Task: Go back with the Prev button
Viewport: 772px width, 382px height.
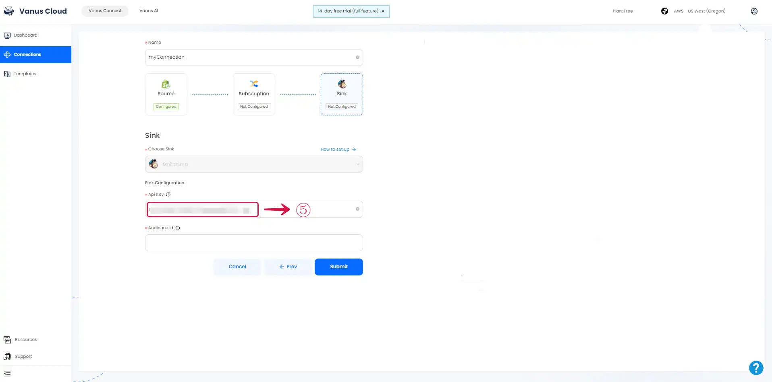Action: point(288,267)
